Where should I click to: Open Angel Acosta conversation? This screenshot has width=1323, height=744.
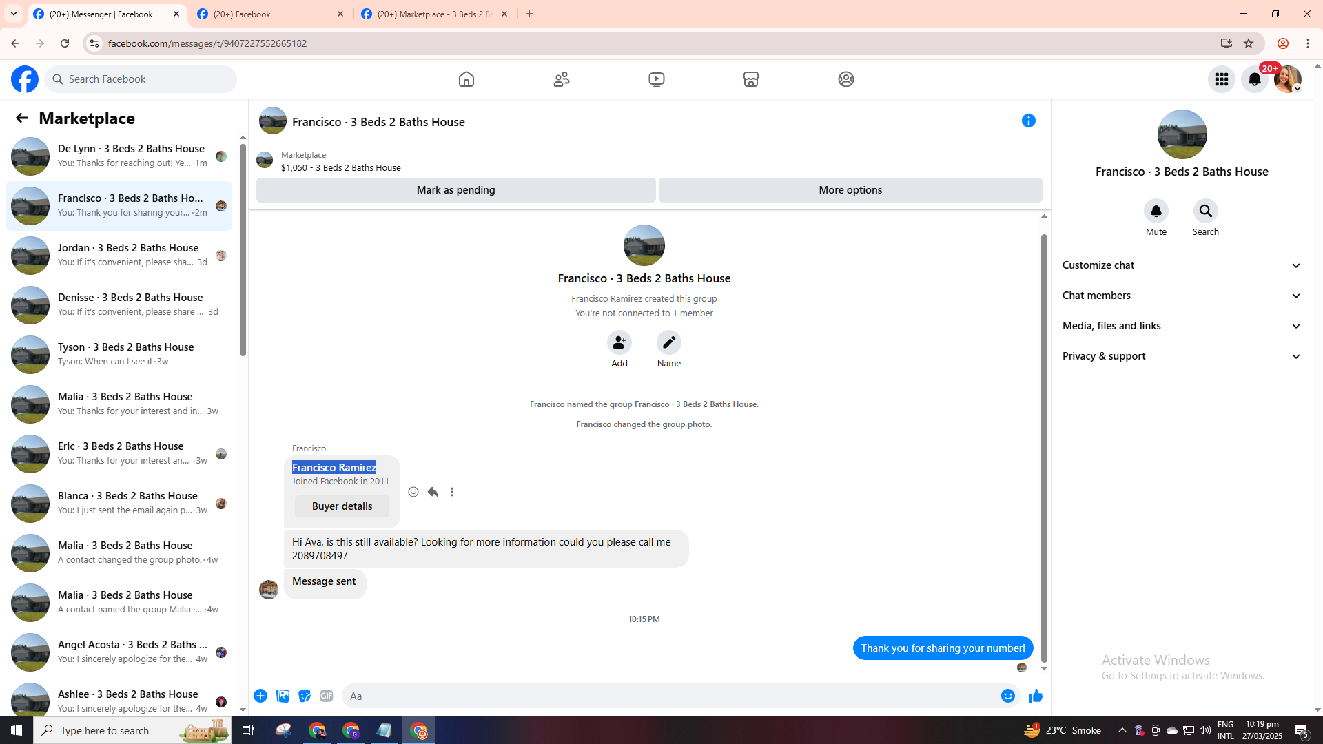click(119, 652)
